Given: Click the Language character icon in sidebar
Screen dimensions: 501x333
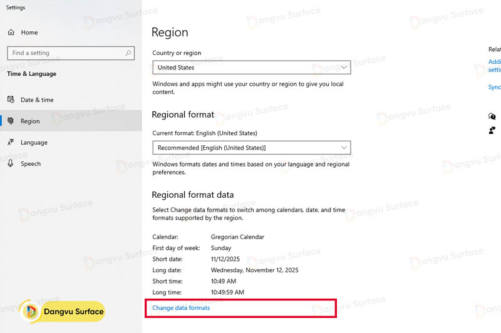Looking at the screenshot, I should pyautogui.click(x=11, y=142).
